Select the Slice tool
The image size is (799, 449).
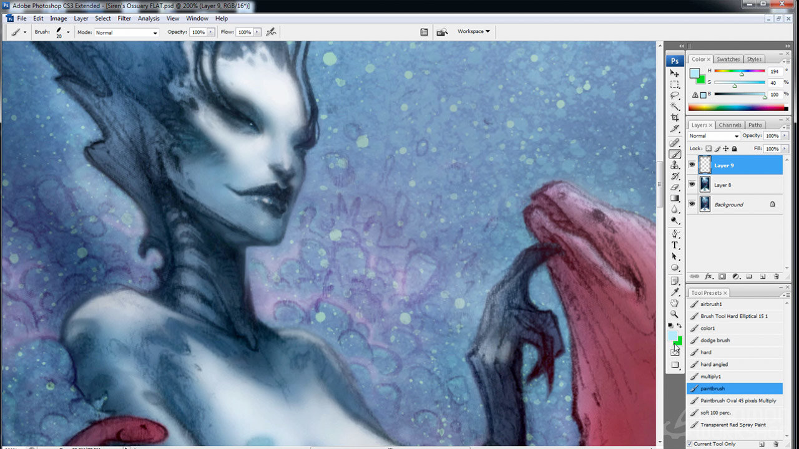tap(675, 128)
